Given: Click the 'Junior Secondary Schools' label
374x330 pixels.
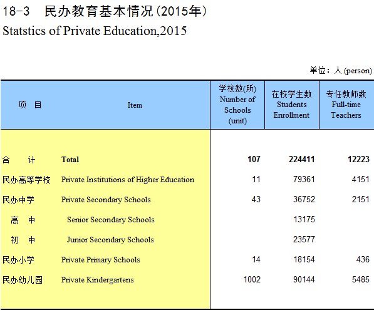Looking at the screenshot, I should 110,240.
